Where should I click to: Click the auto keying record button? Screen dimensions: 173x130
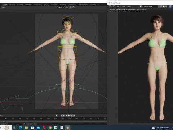[x=56, y=116]
